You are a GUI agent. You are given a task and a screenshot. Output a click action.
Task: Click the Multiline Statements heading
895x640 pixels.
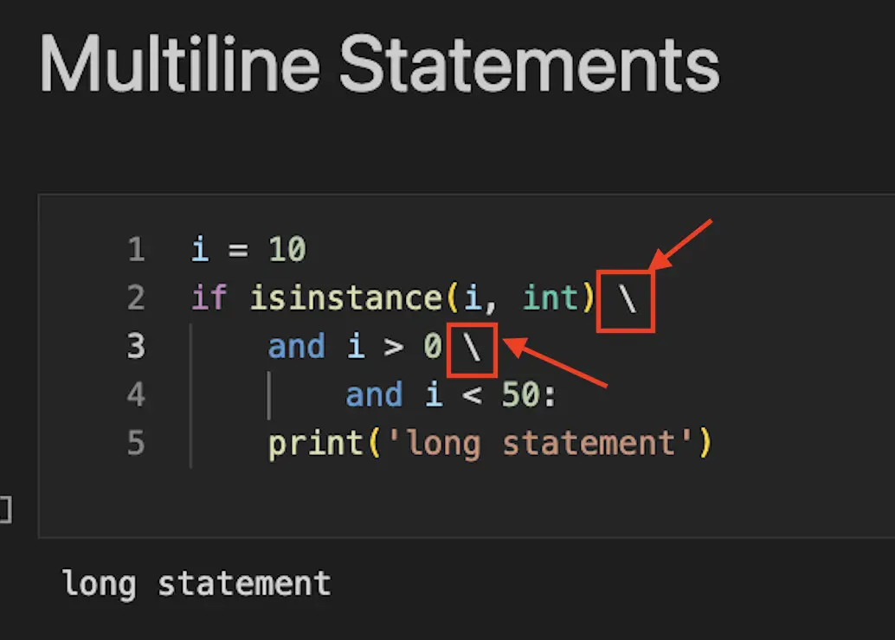click(x=380, y=64)
